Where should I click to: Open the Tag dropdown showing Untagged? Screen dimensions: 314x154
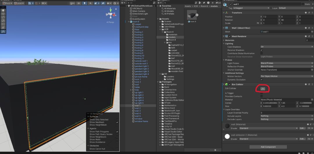click(251, 8)
